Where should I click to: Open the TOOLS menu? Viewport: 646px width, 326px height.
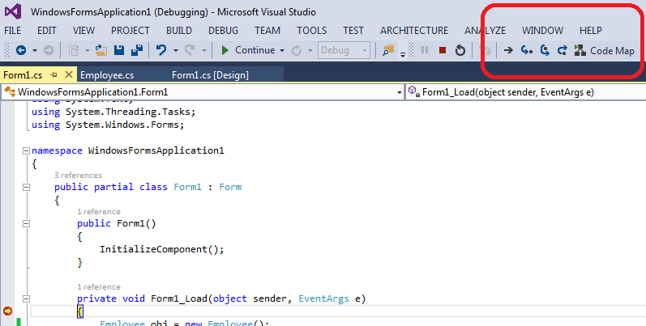[311, 31]
